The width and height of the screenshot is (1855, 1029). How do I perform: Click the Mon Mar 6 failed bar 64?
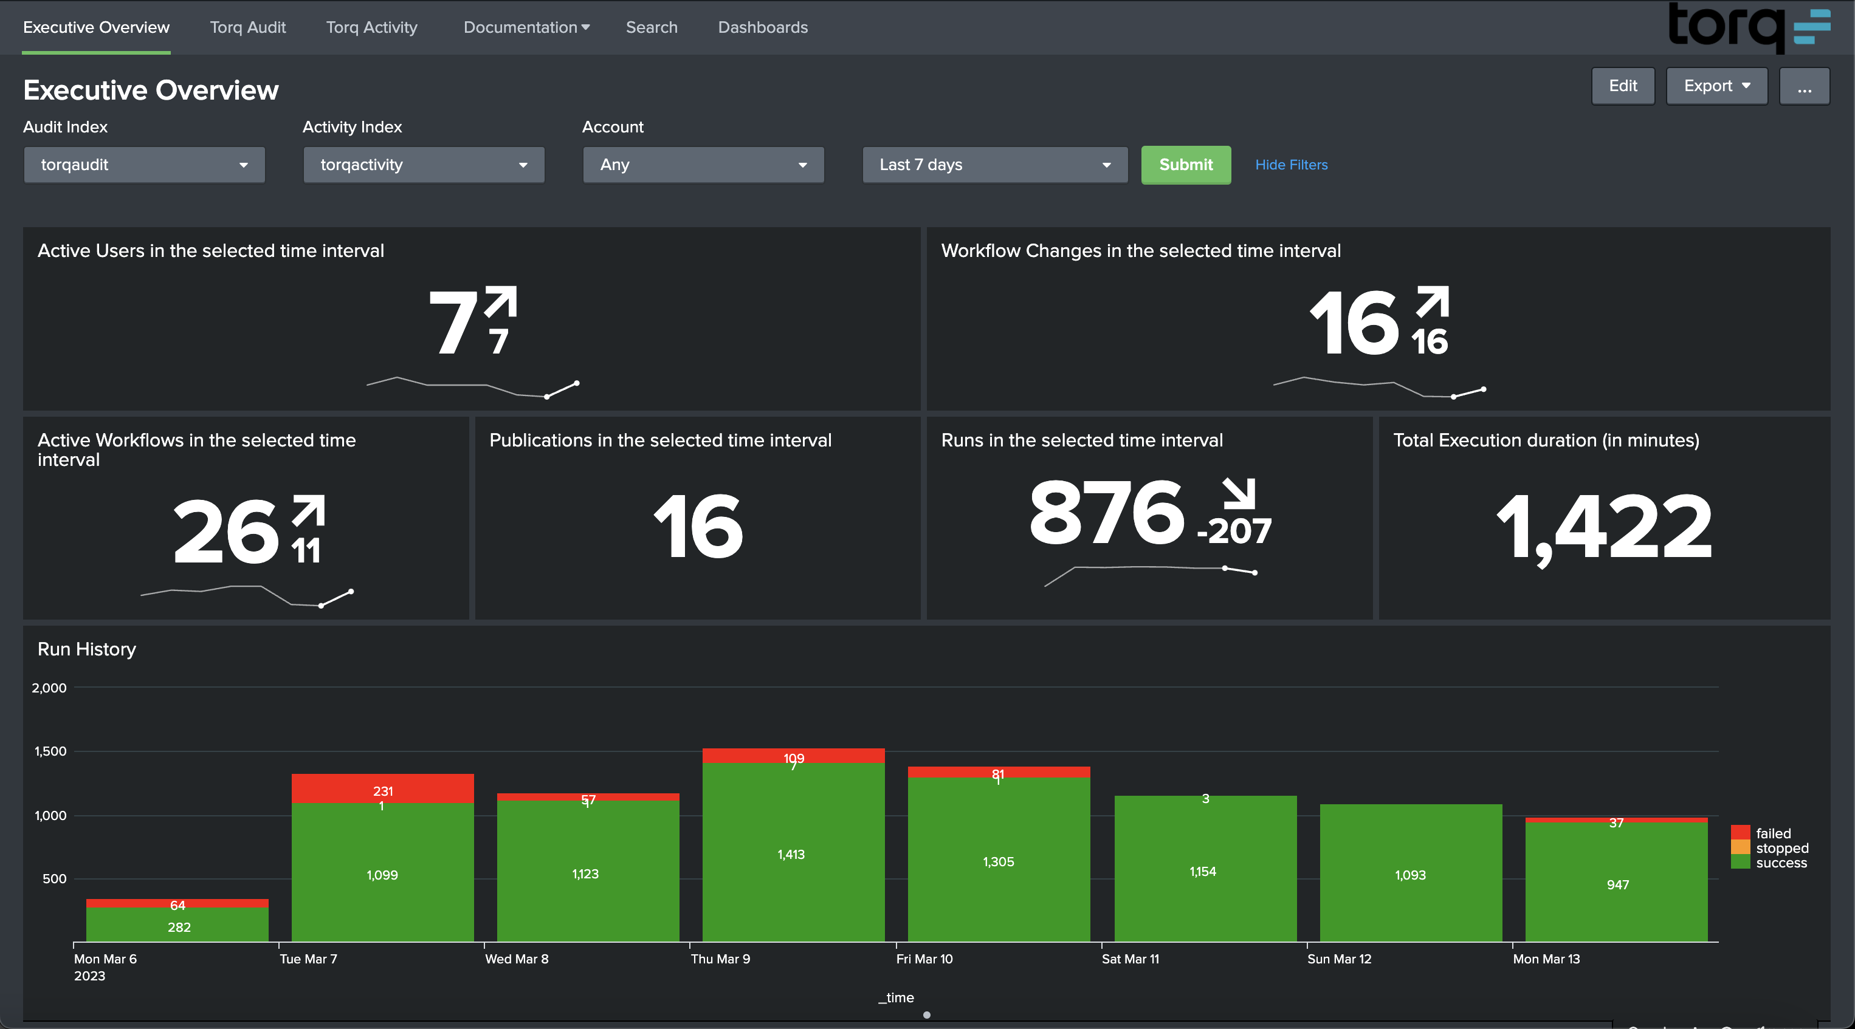(177, 903)
